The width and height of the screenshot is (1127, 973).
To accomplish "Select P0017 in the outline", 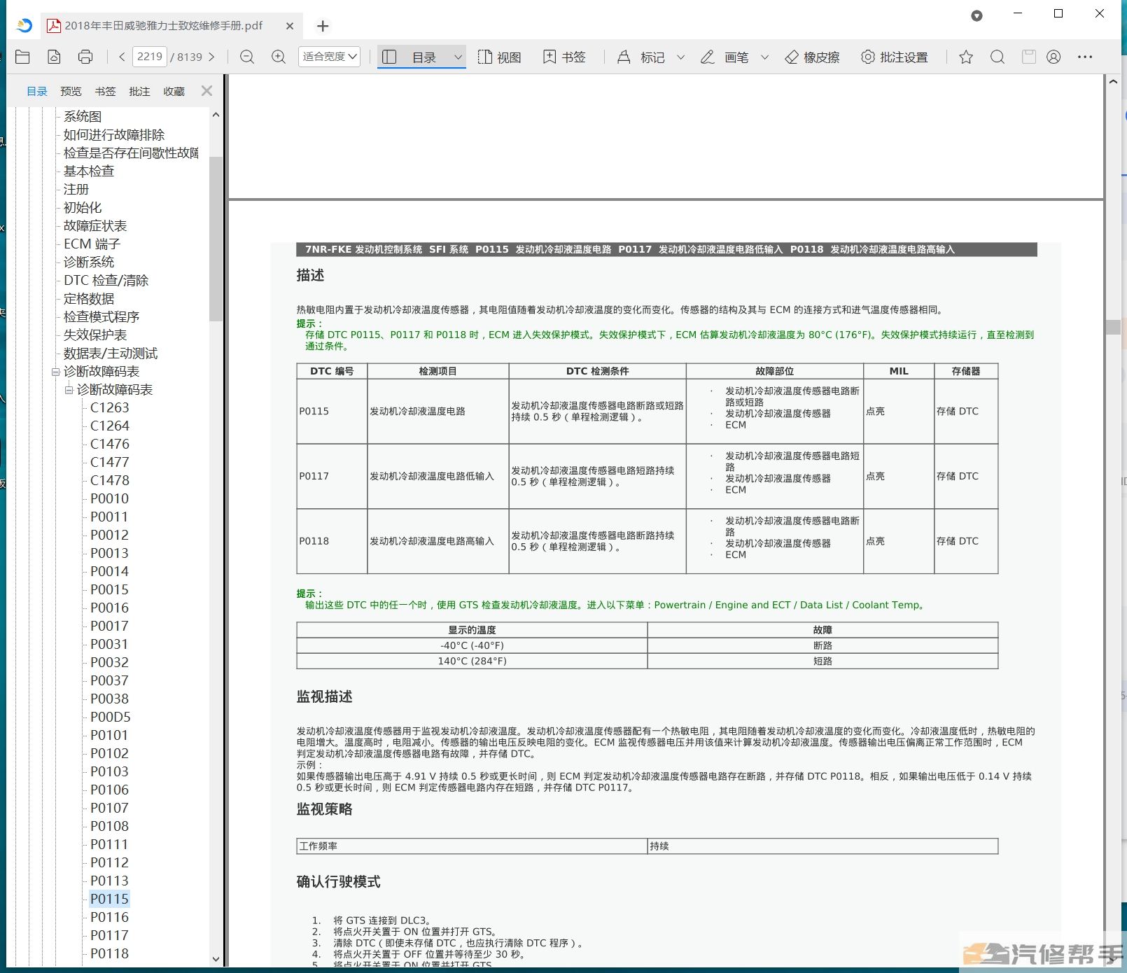I will (x=110, y=626).
